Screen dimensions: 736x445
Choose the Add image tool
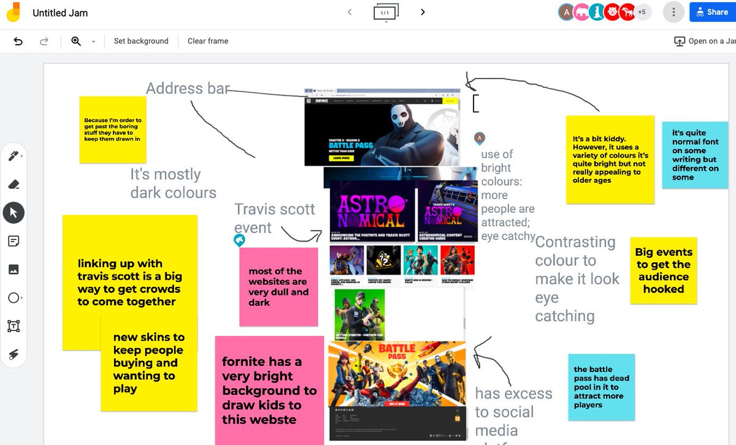(x=14, y=269)
